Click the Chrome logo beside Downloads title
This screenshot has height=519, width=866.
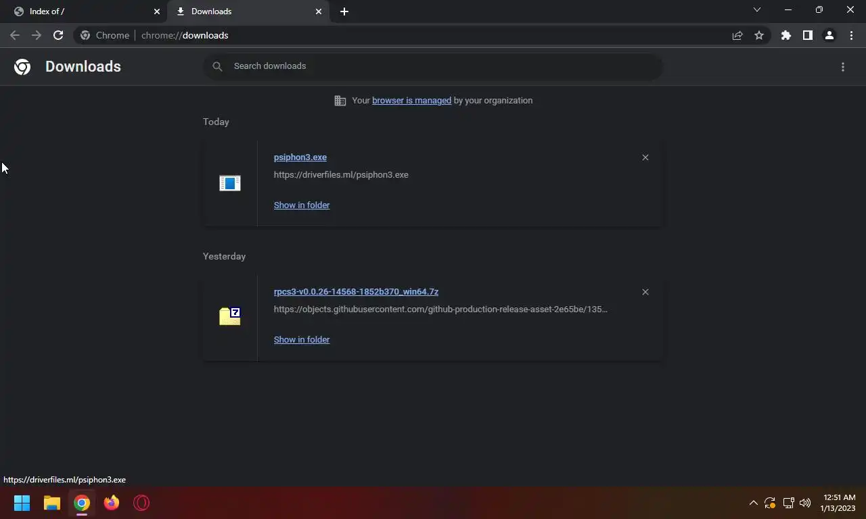[x=22, y=66]
